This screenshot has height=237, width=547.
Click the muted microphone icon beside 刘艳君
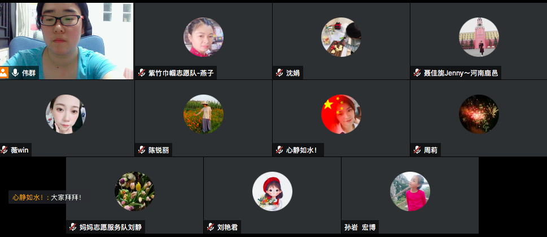(211, 227)
